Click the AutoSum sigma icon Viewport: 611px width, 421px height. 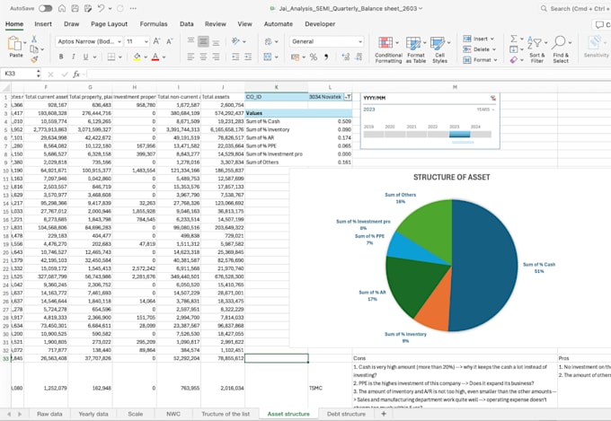pos(514,39)
